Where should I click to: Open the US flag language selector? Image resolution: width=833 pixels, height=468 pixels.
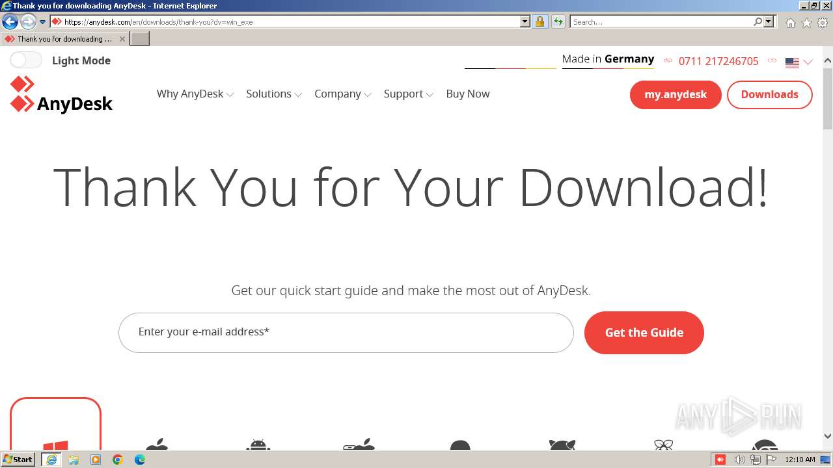point(799,62)
